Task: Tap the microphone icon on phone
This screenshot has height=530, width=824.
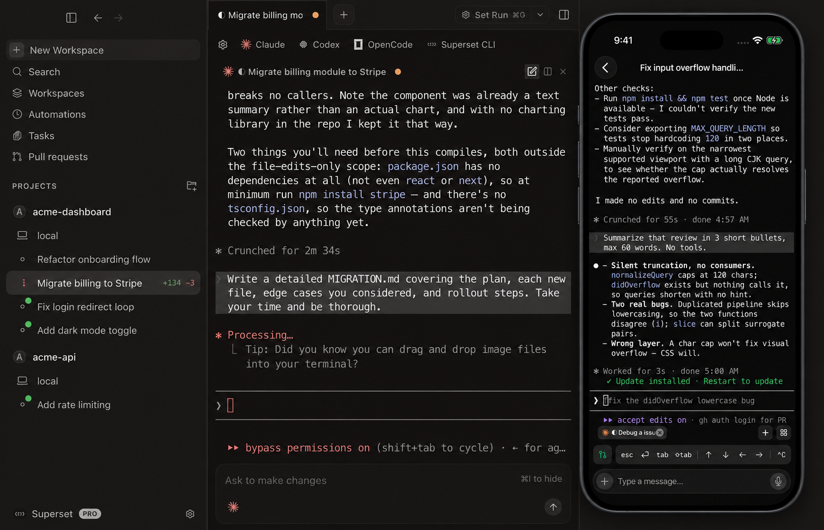Action: 778,481
